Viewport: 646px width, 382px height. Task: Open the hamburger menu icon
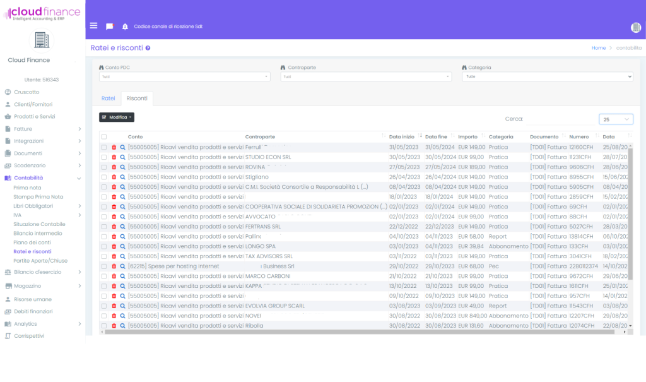click(93, 26)
